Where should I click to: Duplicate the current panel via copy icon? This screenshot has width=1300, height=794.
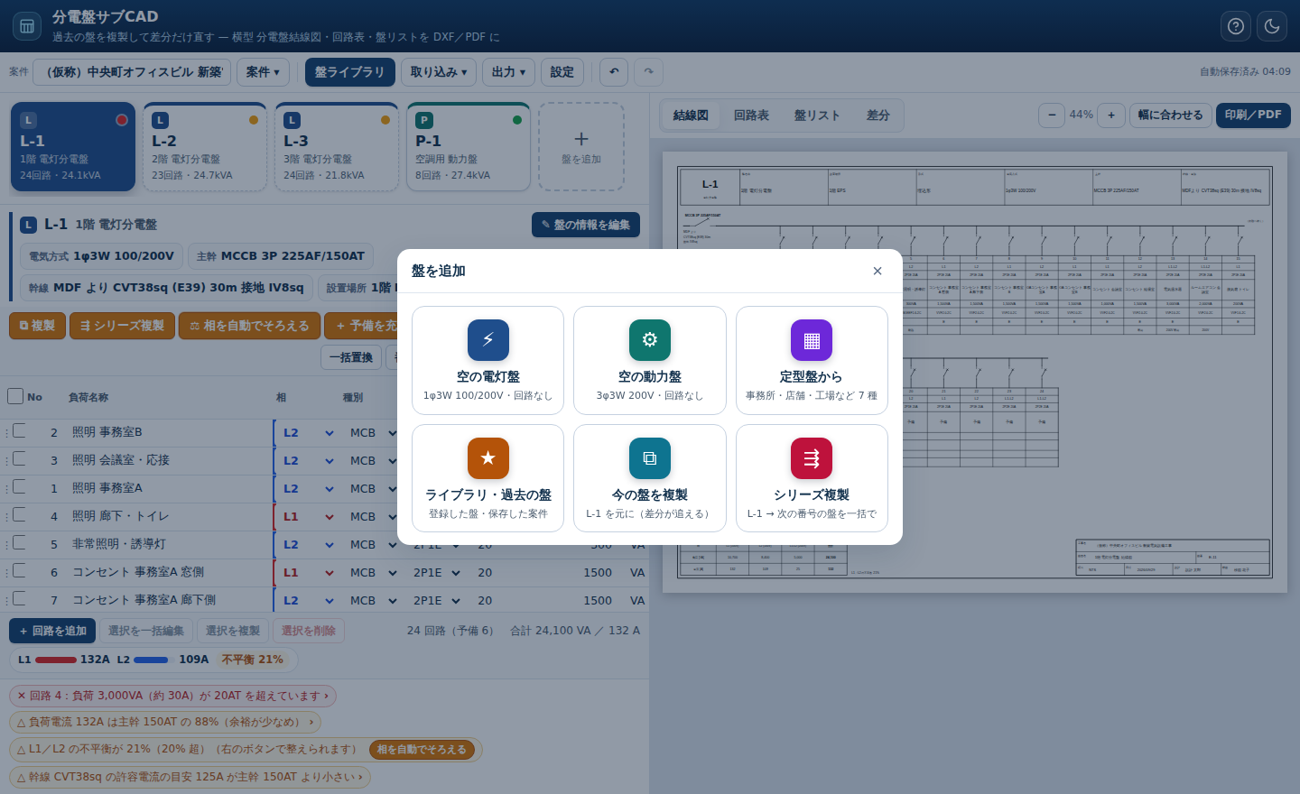pyautogui.click(x=650, y=458)
